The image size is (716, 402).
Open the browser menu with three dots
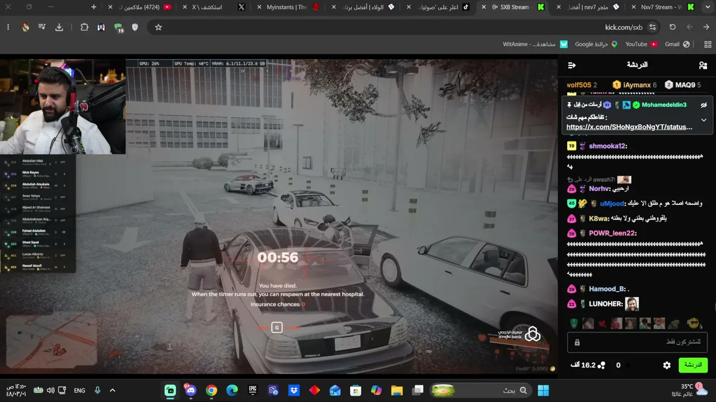(x=8, y=27)
